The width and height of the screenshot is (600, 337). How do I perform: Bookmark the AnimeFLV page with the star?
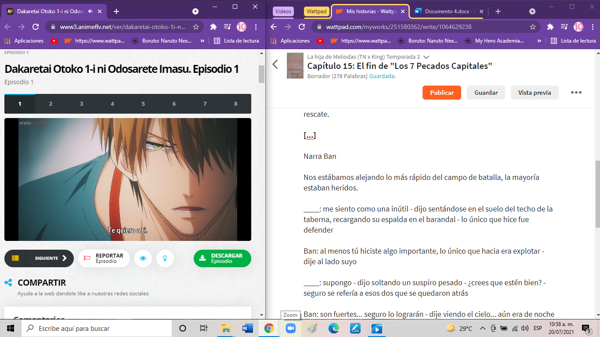196,27
